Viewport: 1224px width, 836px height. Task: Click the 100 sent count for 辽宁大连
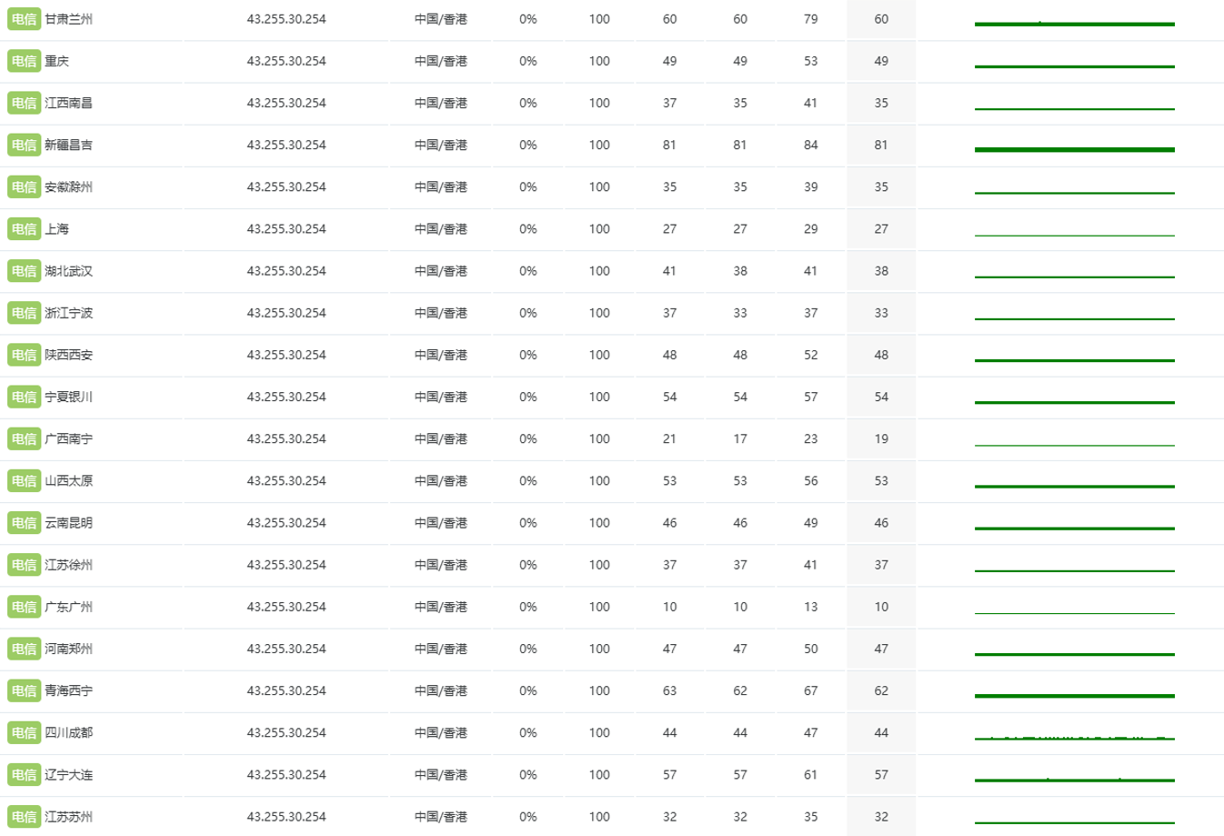[599, 775]
